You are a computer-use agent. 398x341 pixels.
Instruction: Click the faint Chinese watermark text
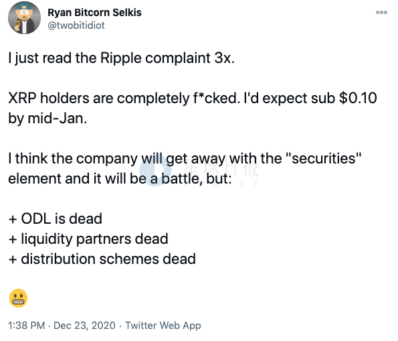pos(220,169)
